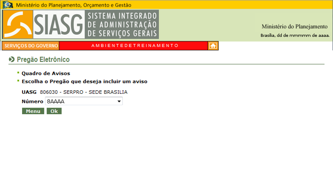Open the Número dropdown showing 8AAAA
The width and height of the screenshot is (333, 175).
[x=84, y=101]
